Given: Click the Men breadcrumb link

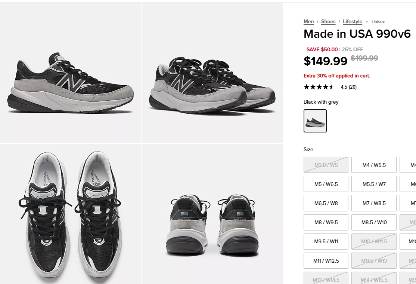Looking at the screenshot, I should [308, 22].
